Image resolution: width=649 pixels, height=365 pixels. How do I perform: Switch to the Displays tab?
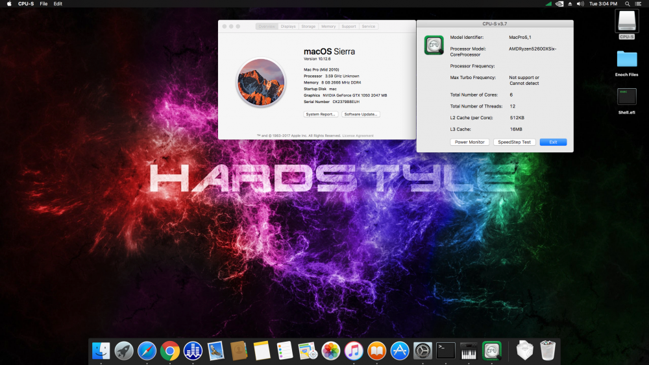(x=288, y=27)
